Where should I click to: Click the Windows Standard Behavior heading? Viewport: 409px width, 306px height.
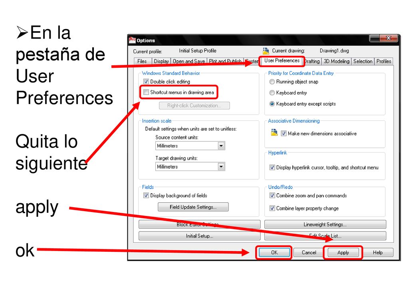pos(171,73)
